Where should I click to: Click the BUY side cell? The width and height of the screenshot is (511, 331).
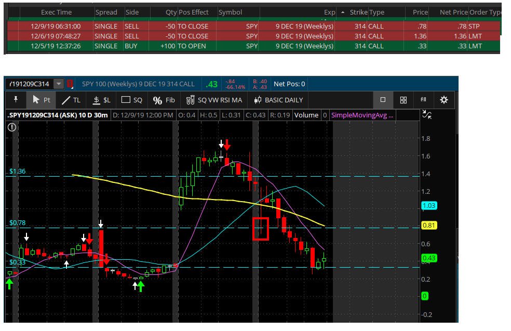[x=131, y=46]
